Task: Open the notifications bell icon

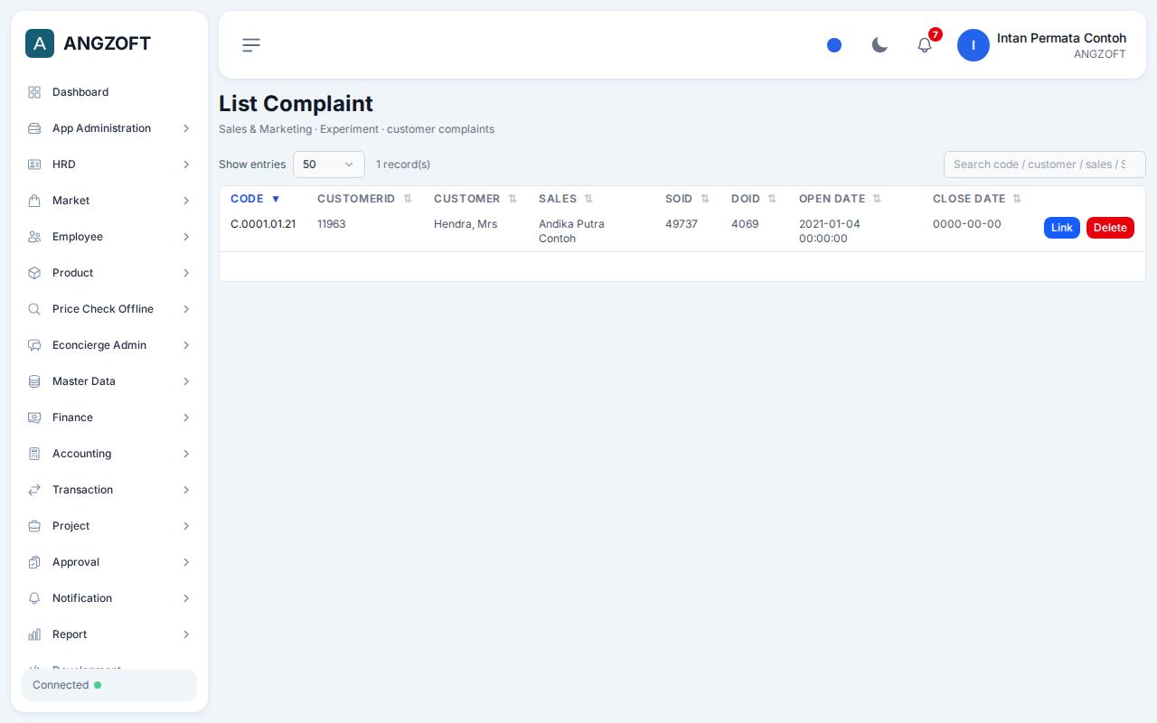Action: [925, 45]
